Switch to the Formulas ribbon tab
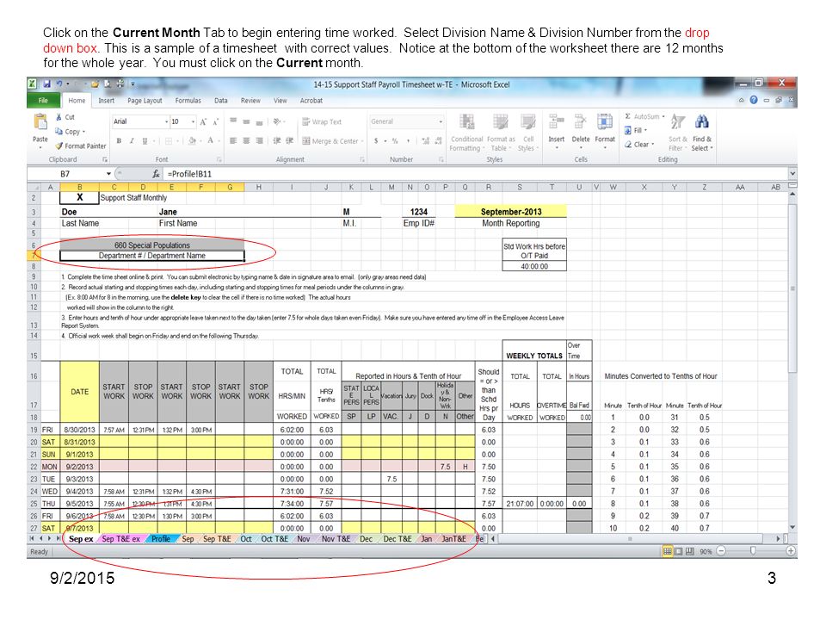The height and width of the screenshot is (620, 826). [188, 100]
